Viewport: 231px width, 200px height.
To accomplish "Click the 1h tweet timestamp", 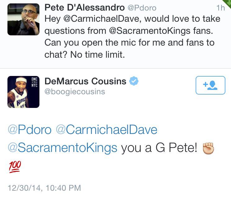I will [x=220, y=8].
